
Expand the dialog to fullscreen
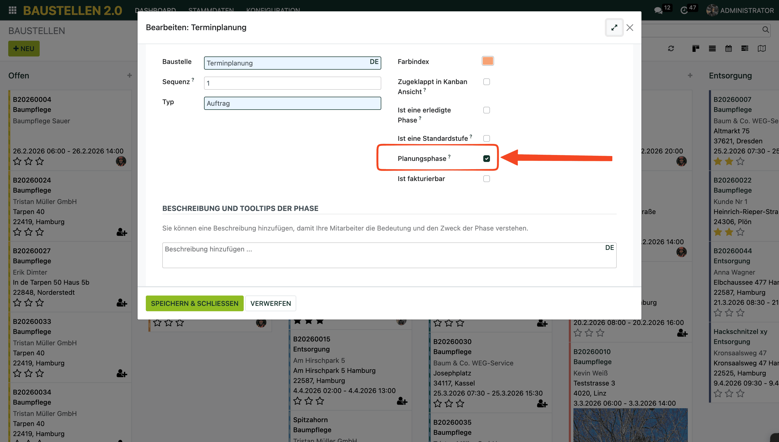click(614, 28)
